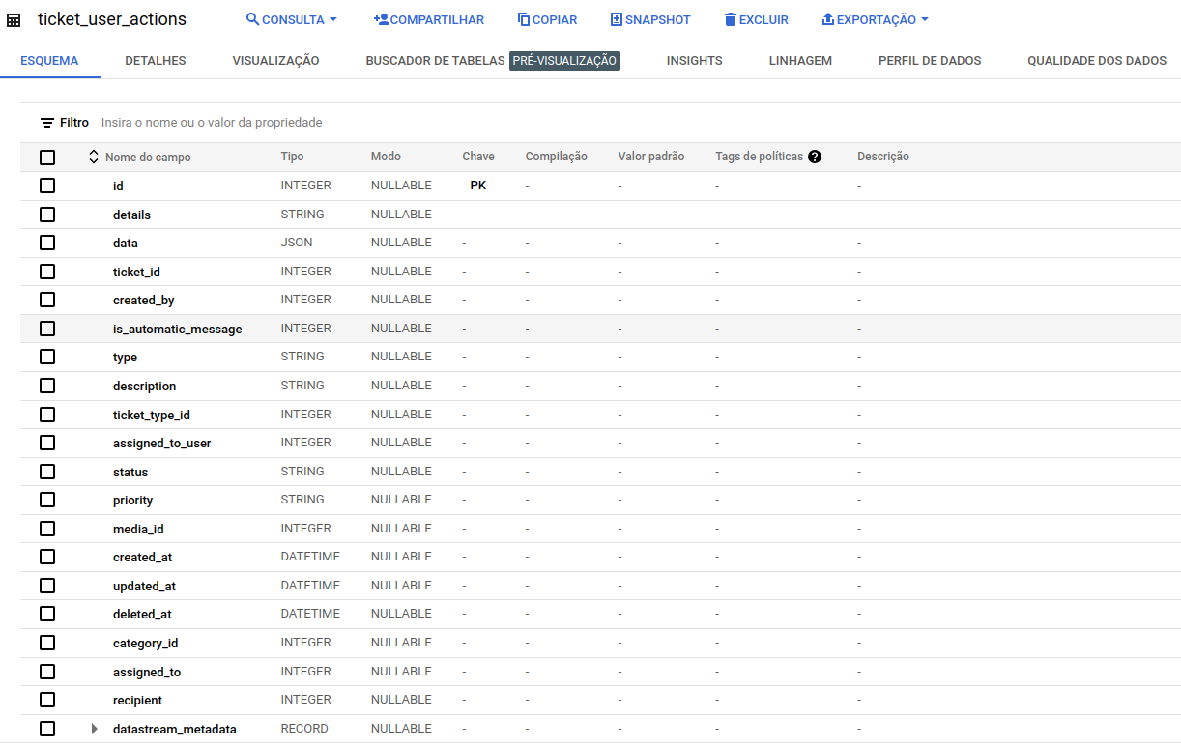Click the ticket_user_actions table title
1181x747 pixels.
coord(112,19)
